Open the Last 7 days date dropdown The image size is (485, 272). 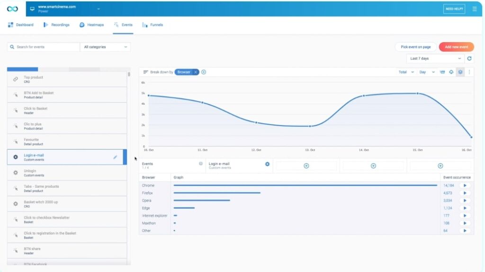[x=435, y=59]
